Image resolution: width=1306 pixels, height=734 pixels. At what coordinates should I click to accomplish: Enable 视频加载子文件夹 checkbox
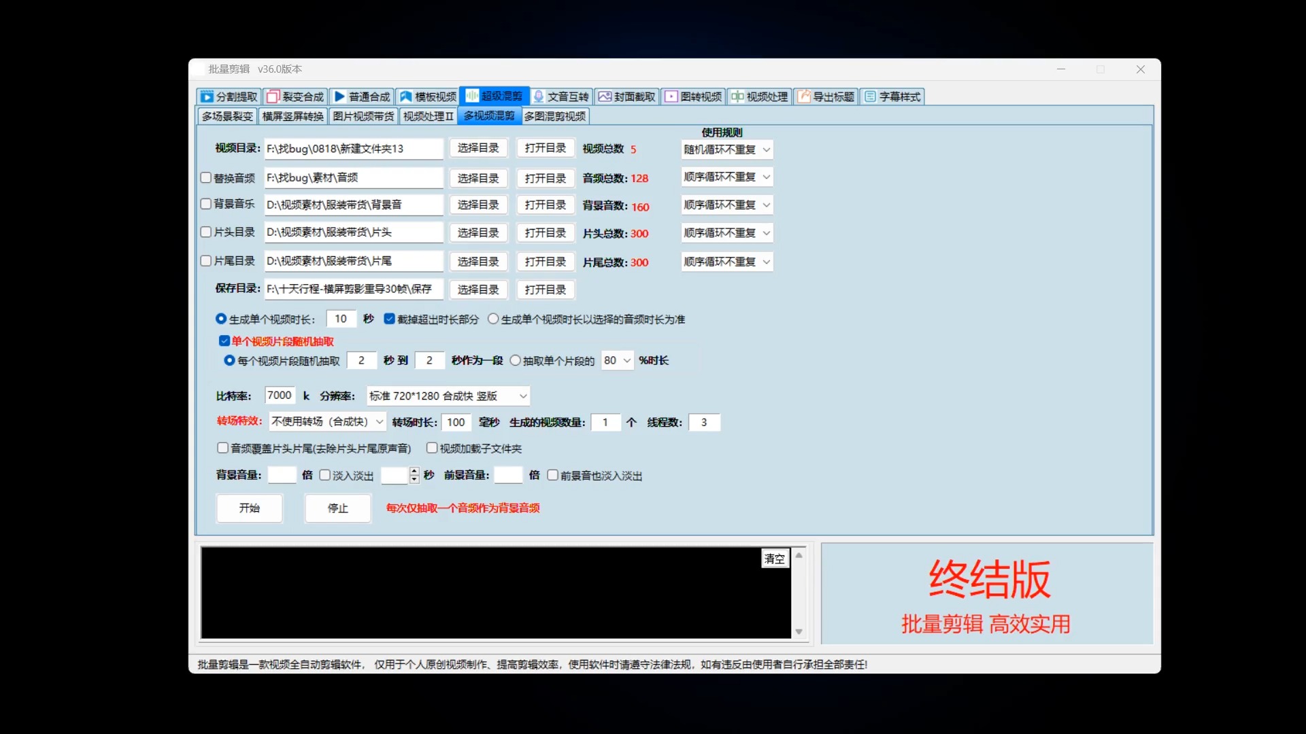(x=432, y=448)
